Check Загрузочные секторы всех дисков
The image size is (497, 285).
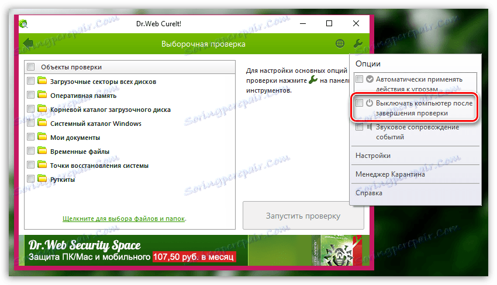click(31, 80)
